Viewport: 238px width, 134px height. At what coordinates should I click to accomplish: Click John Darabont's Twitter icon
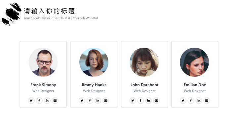point(133,101)
